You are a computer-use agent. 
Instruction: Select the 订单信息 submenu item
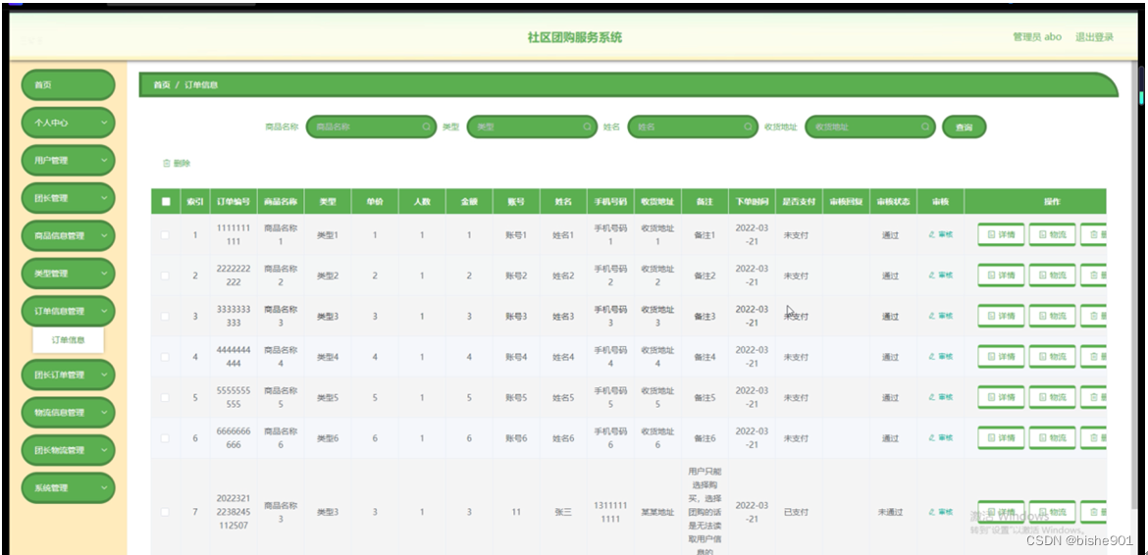[68, 339]
